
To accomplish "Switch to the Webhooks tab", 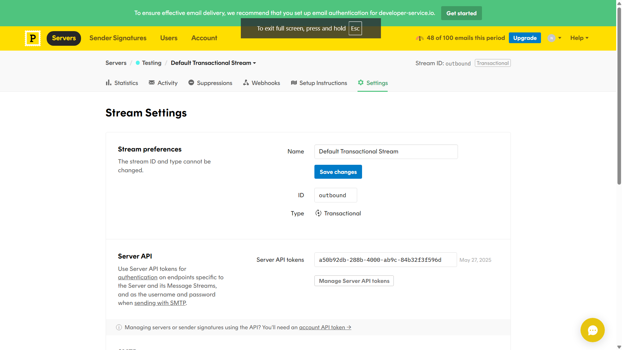I will 261,83.
